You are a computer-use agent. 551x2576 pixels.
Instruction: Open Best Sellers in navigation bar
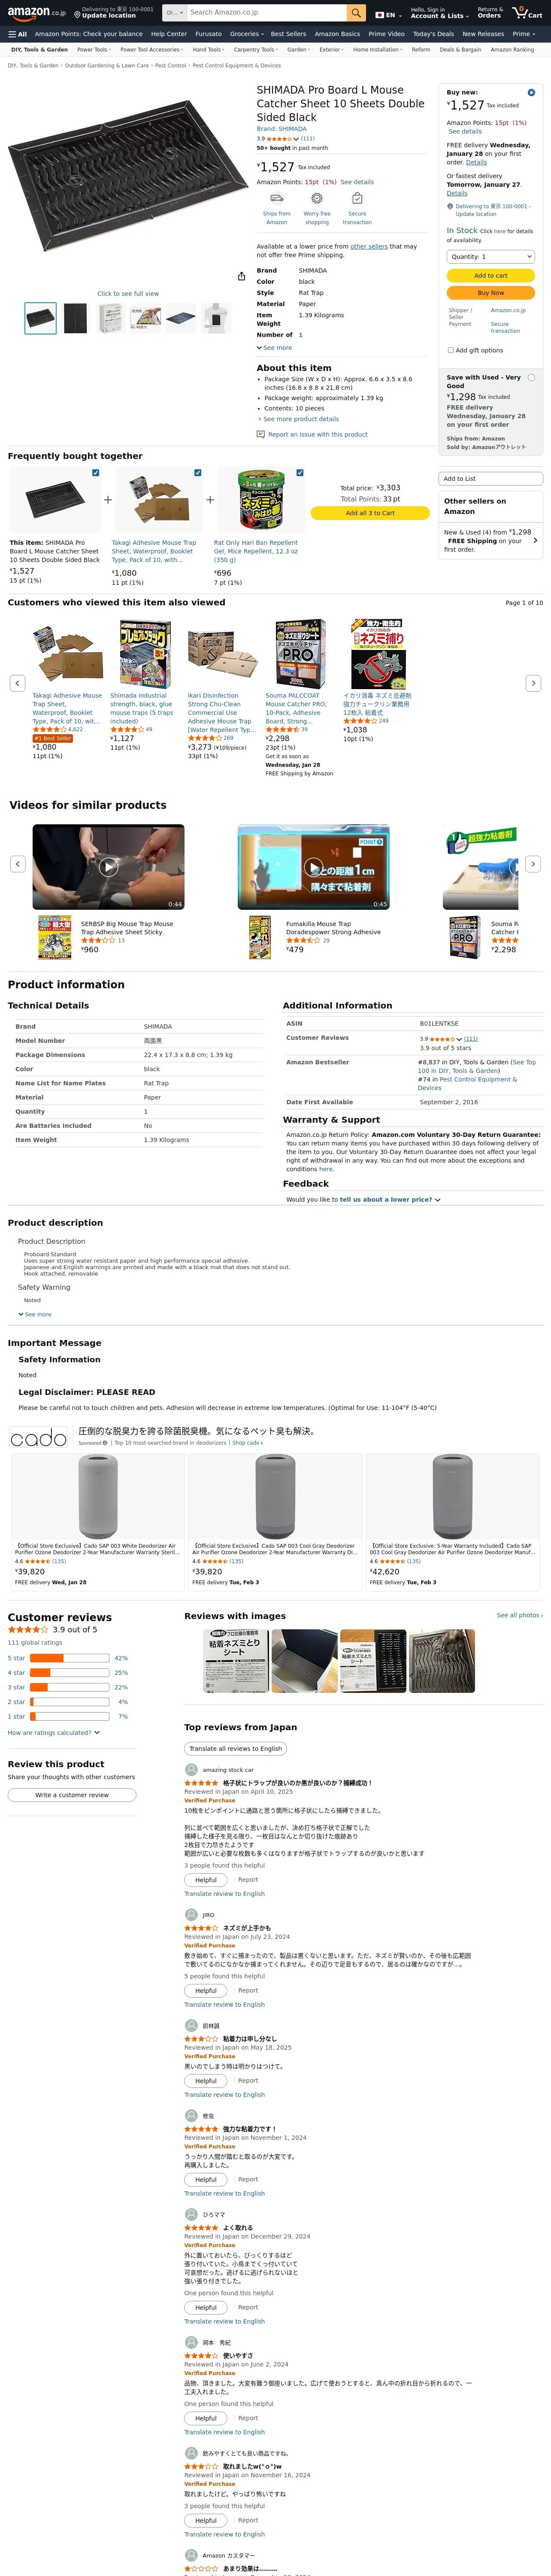[x=288, y=34]
